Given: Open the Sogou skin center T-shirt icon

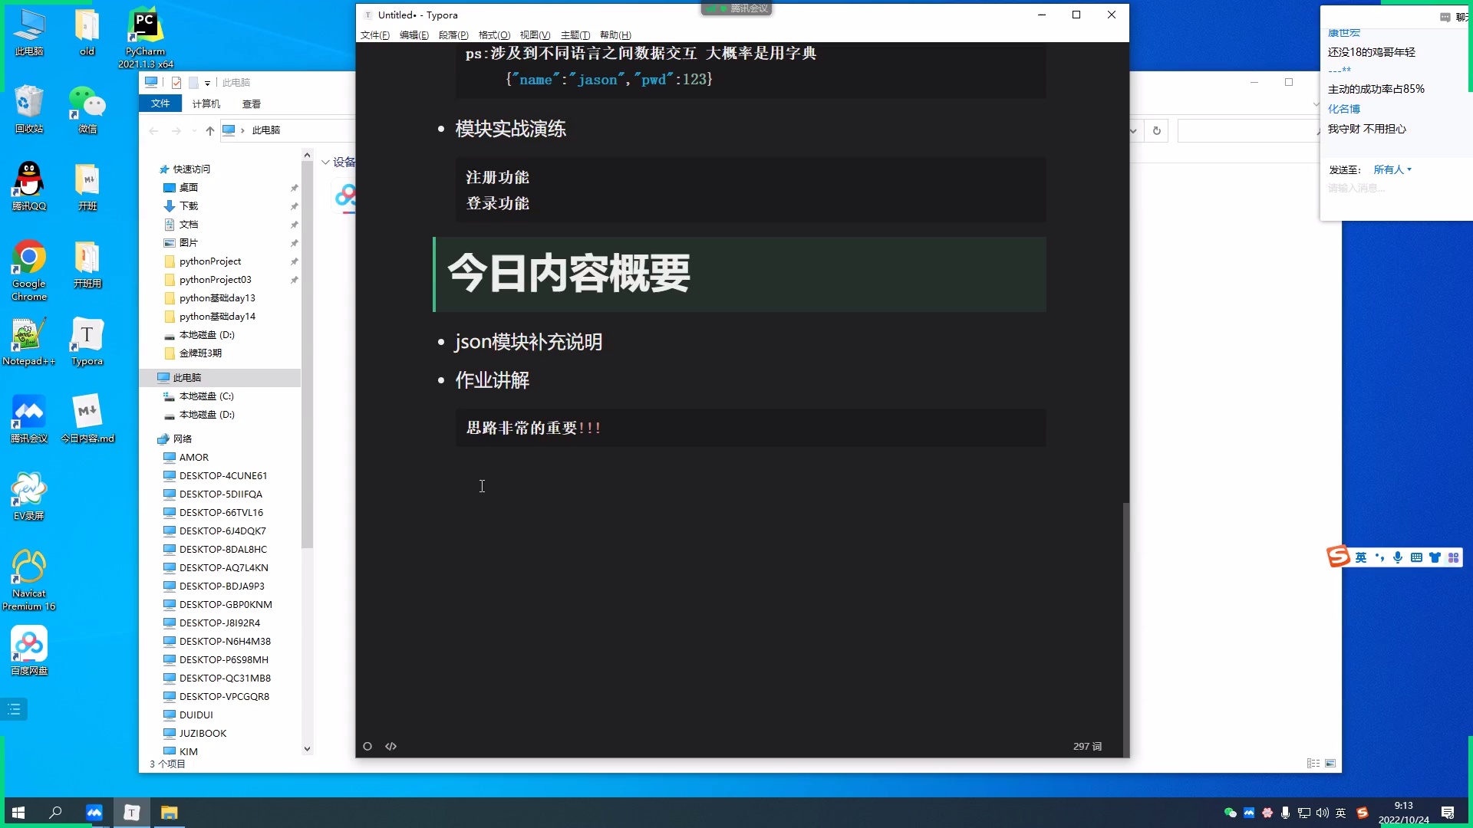Looking at the screenshot, I should coord(1435,557).
